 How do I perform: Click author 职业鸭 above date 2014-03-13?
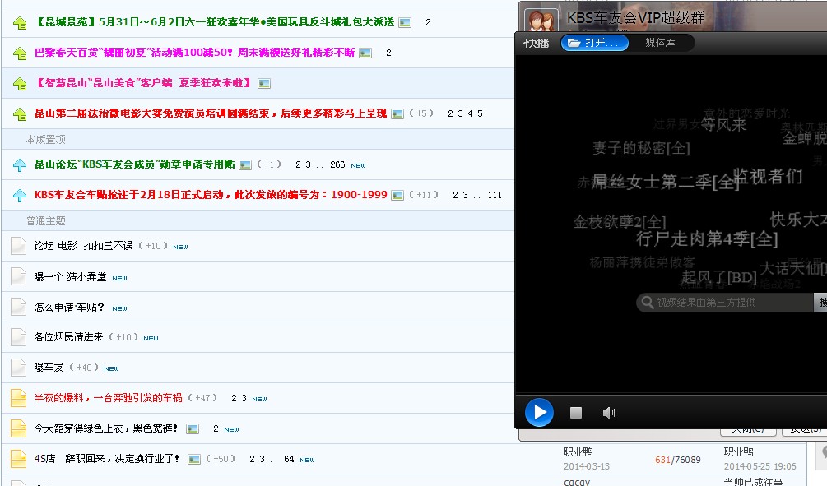pos(578,451)
